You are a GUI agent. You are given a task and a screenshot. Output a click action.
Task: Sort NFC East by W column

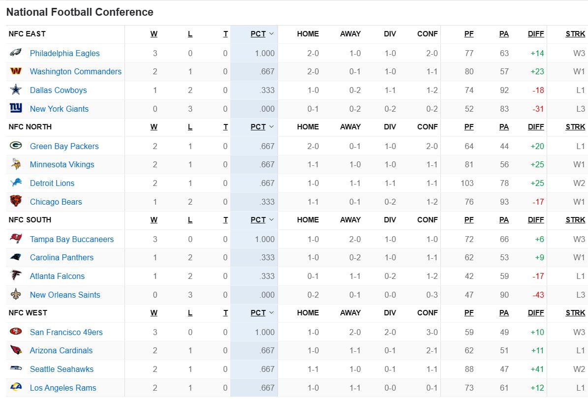click(154, 34)
